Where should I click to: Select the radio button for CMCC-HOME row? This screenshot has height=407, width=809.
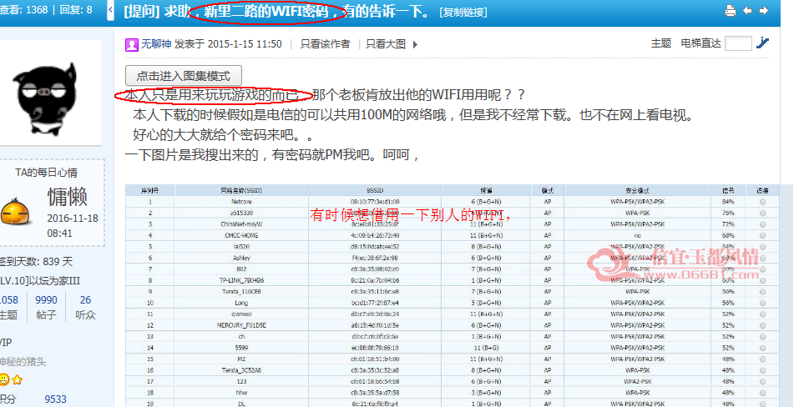tap(762, 235)
